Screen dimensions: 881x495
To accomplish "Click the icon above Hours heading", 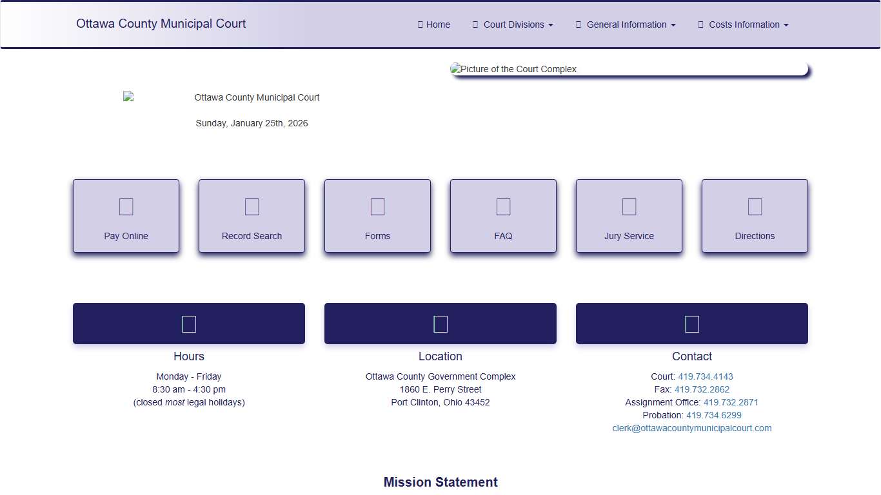I will coord(189,324).
